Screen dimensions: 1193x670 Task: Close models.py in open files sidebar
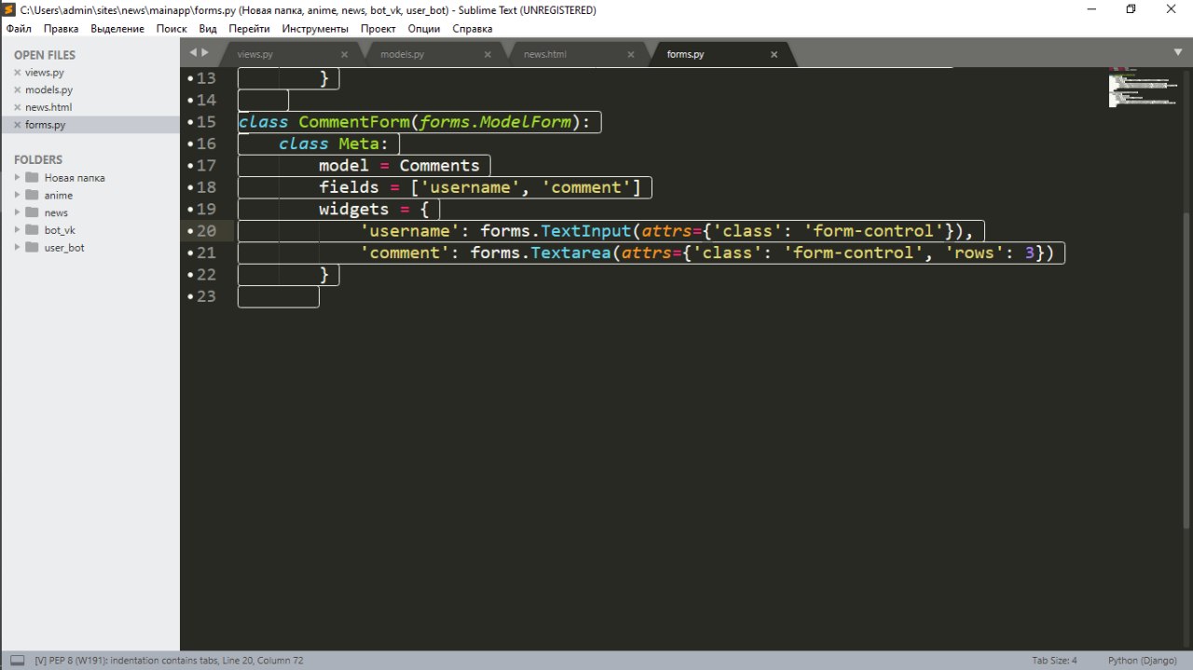click(17, 90)
